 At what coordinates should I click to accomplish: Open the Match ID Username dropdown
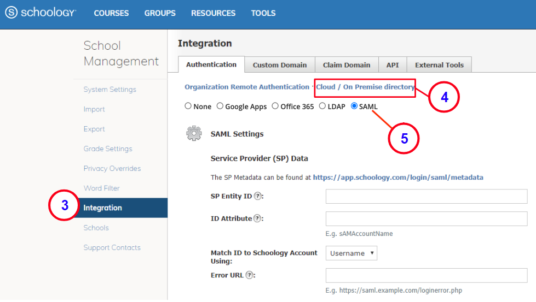tap(351, 253)
